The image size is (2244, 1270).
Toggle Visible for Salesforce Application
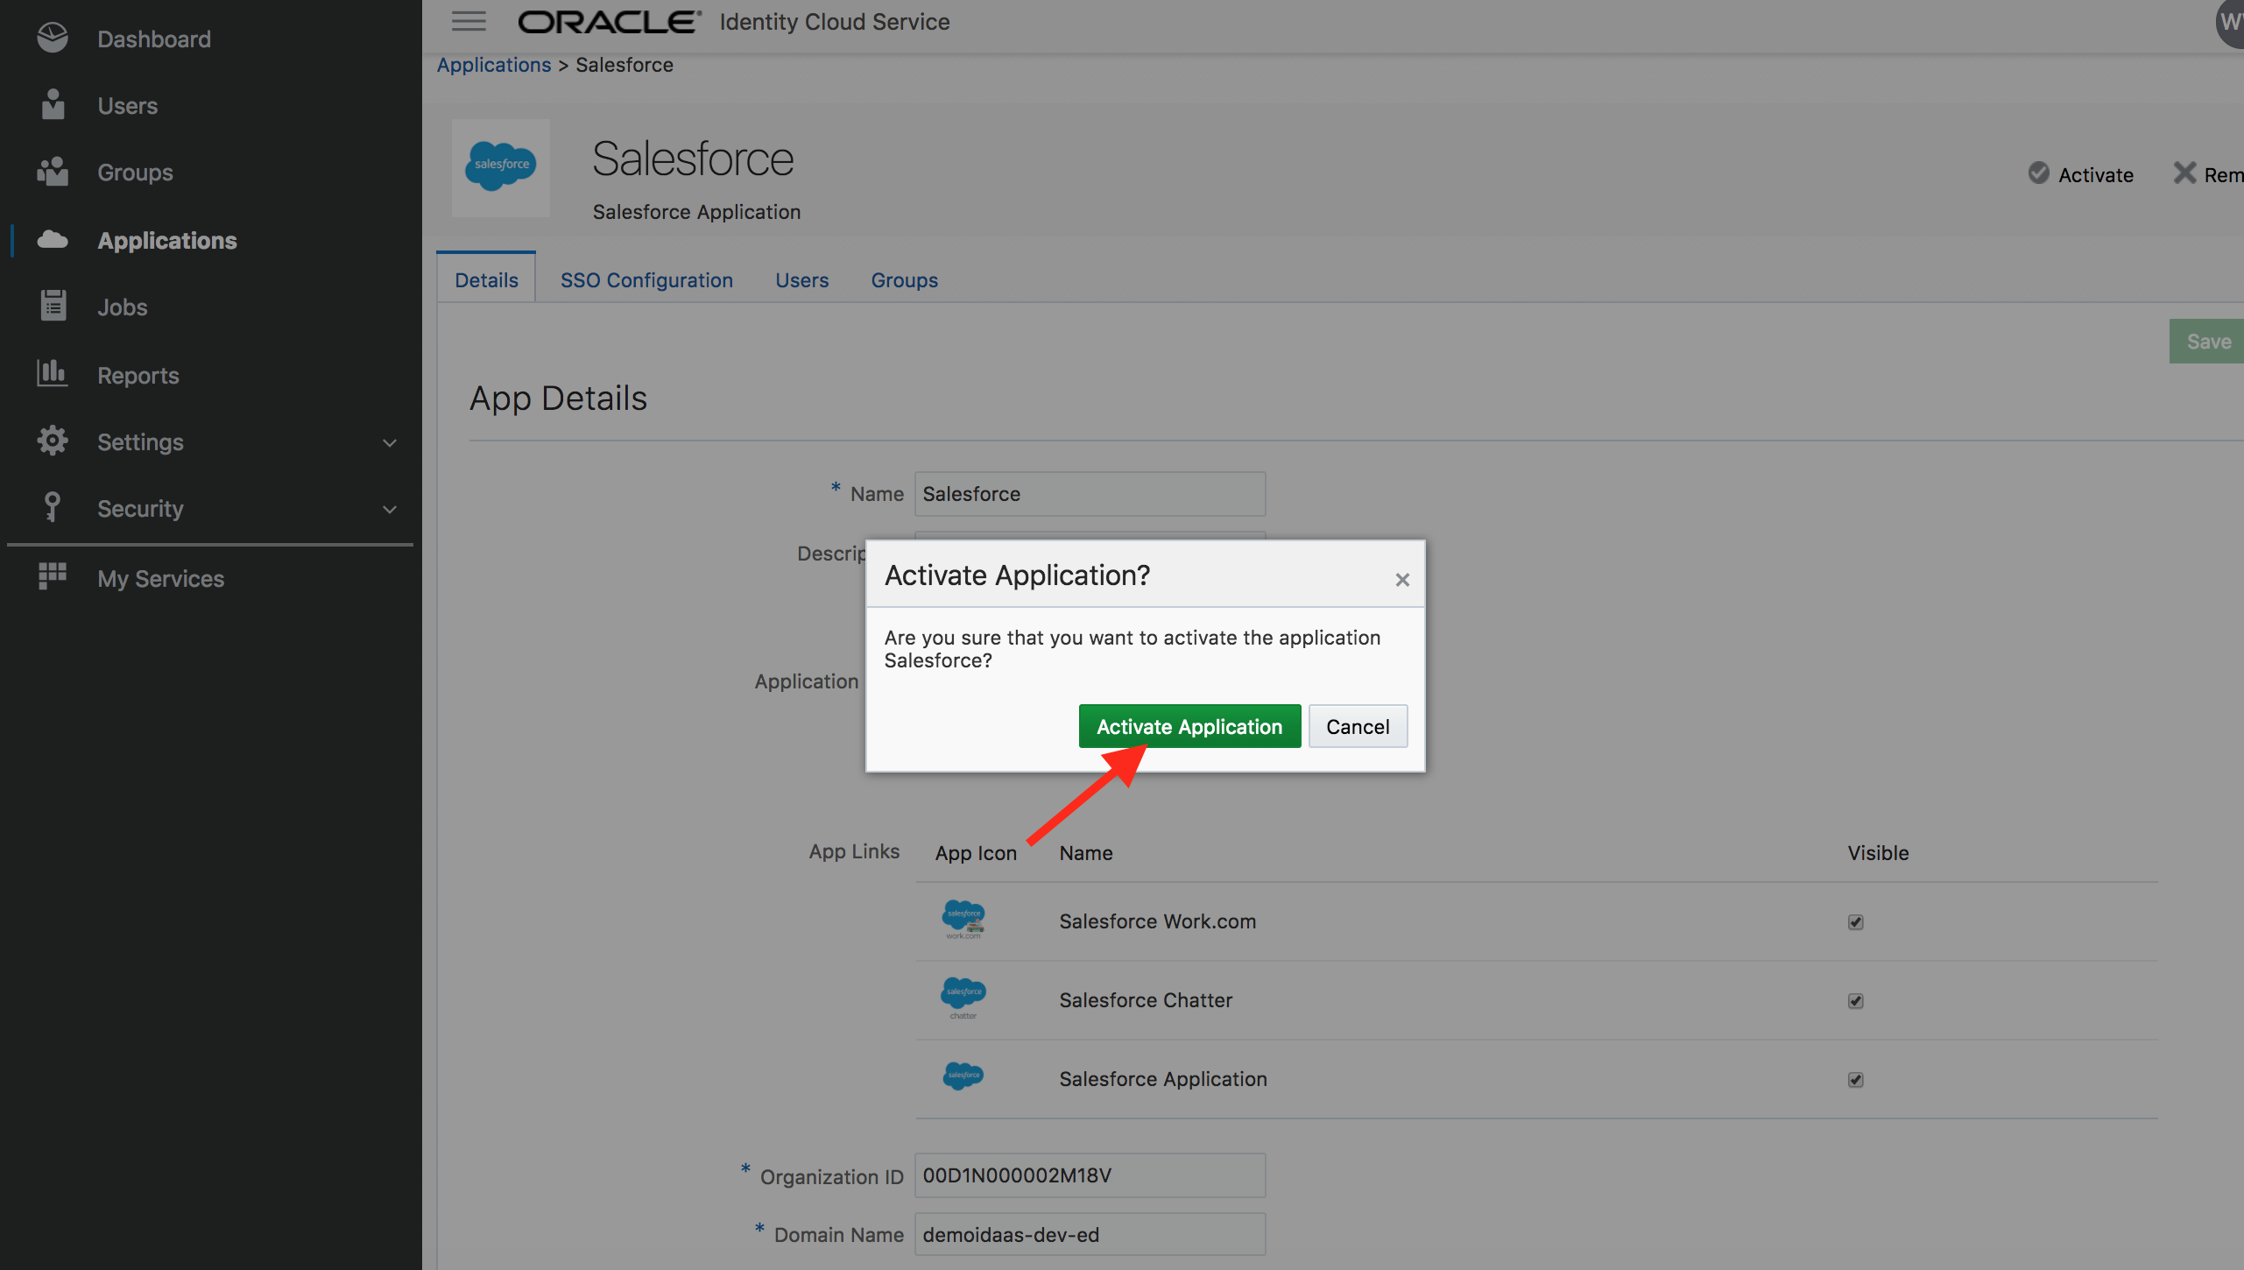tap(1856, 1080)
